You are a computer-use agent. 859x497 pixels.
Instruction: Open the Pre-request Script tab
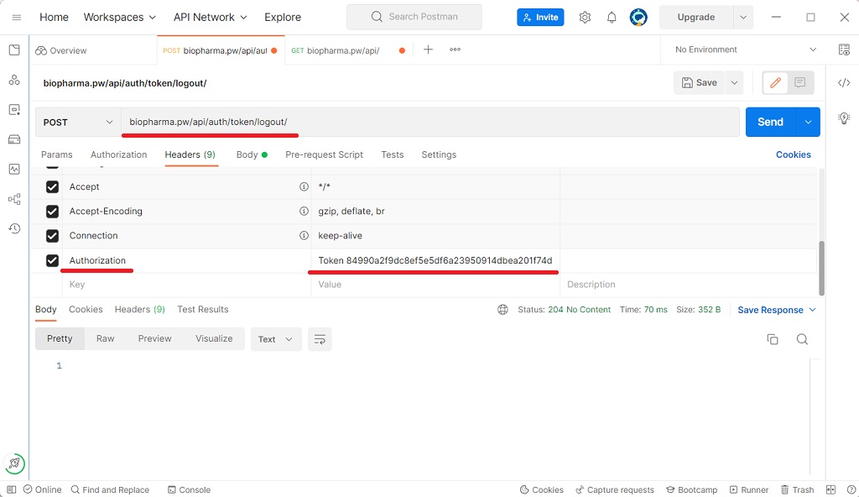click(x=324, y=154)
